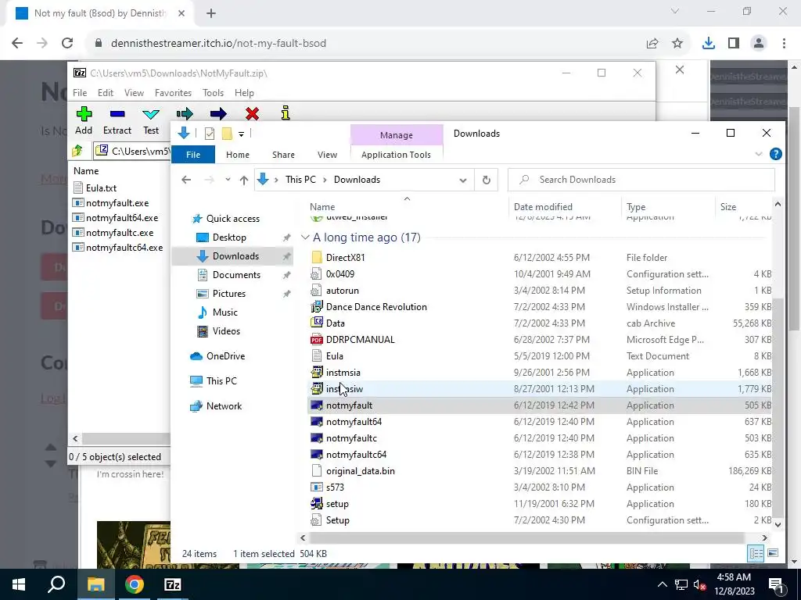Open address bar history dropdown in Explorer
The width and height of the screenshot is (801, 600).
click(463, 180)
